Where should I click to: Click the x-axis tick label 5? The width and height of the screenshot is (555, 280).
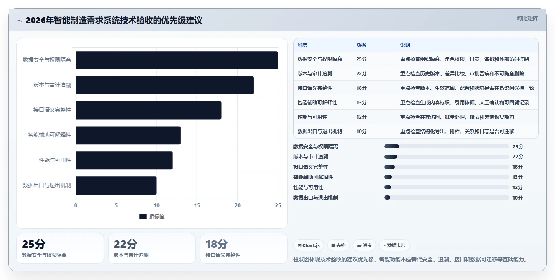[x=116, y=205]
